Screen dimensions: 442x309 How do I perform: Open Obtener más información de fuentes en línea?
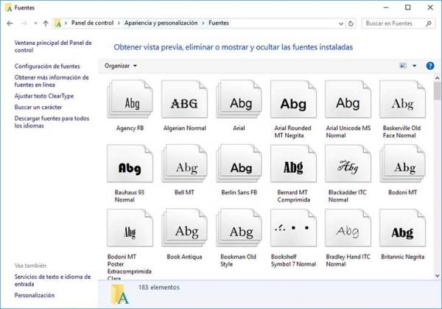coord(52,81)
